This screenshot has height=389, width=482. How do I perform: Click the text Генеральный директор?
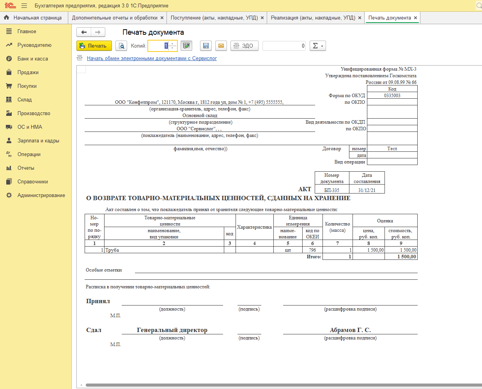(172, 330)
